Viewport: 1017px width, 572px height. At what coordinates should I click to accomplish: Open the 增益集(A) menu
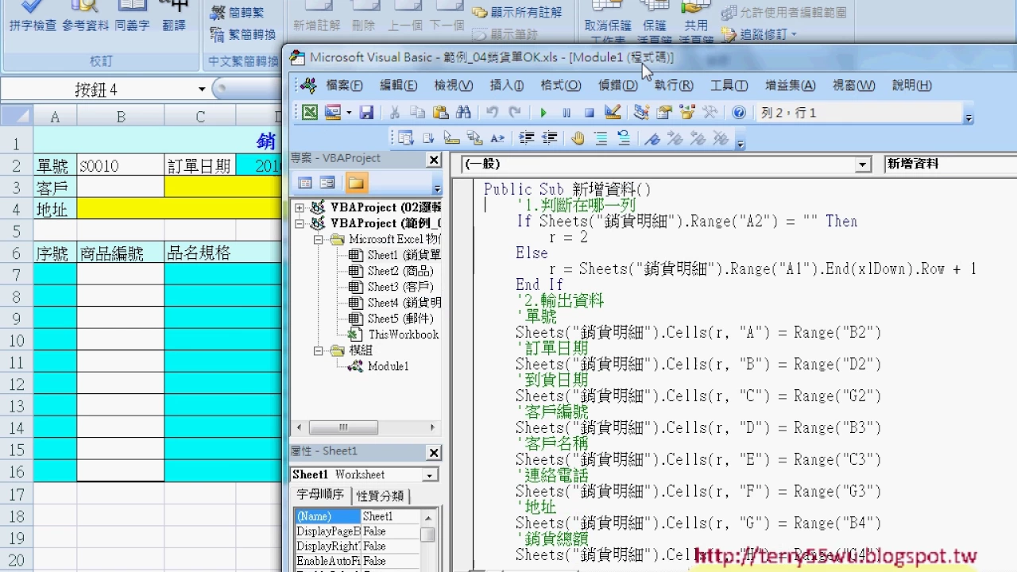click(x=790, y=85)
